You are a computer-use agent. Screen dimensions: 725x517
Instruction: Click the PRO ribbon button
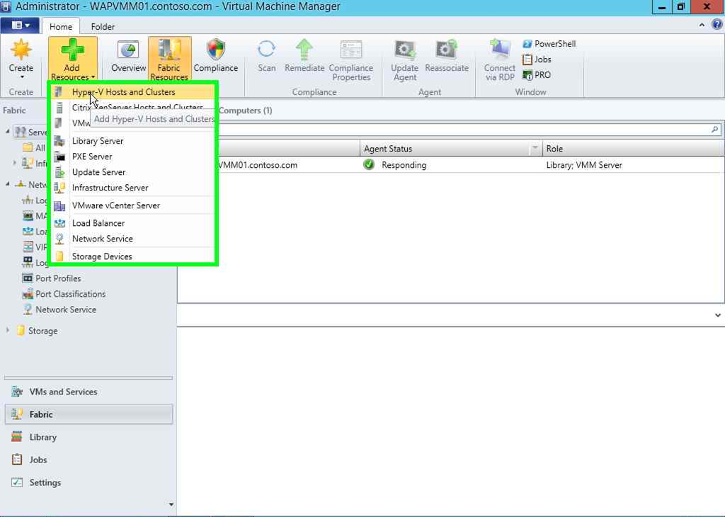(537, 75)
